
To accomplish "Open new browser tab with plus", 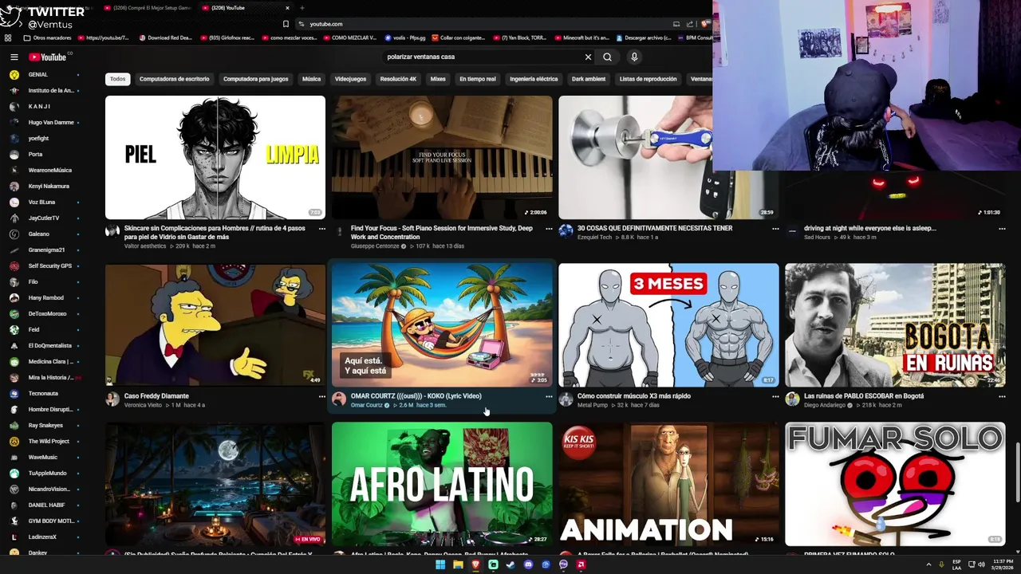I will pos(302,8).
